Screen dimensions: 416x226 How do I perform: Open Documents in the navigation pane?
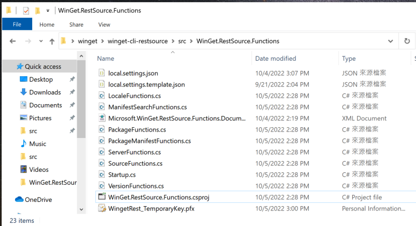point(46,105)
